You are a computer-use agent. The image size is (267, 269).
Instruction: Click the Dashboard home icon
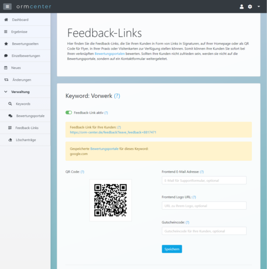tap(6, 19)
